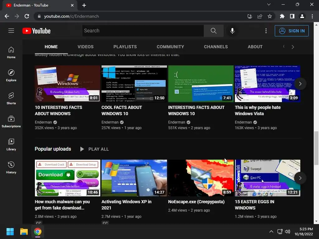Screen dimensions: 319x239
Task: Open 'COOL FACTS ABOUT WINDOWS 10' title
Action: point(122,110)
